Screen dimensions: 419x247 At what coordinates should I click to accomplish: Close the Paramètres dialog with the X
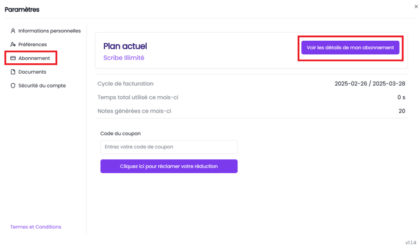coord(416,7)
